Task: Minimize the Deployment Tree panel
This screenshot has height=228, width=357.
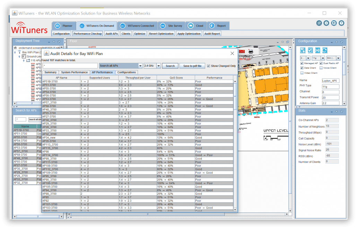Action: tap(49, 42)
